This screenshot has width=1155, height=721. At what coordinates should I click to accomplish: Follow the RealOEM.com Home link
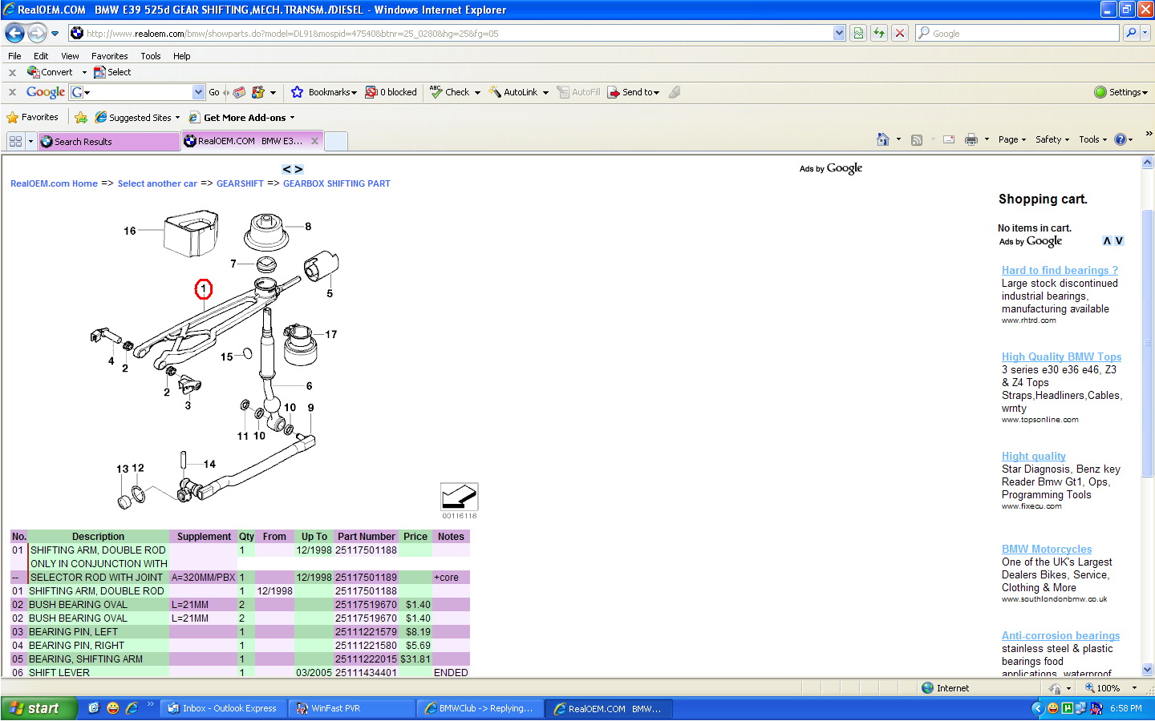click(54, 183)
